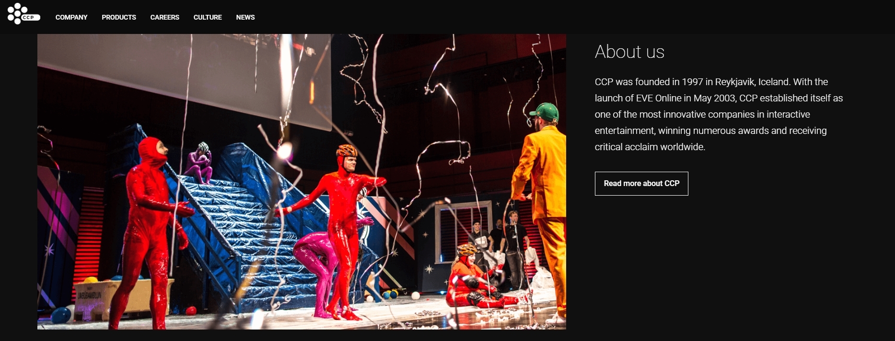
Task: Click the yellow crate at the stage's left
Action: pyautogui.click(x=122, y=297)
